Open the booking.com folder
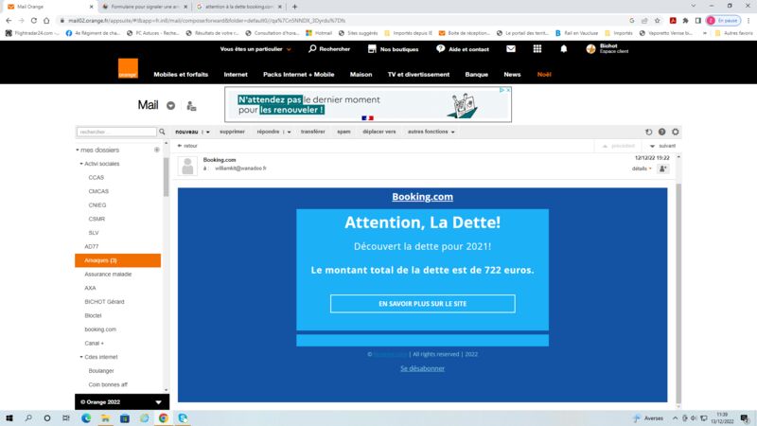 [100, 329]
